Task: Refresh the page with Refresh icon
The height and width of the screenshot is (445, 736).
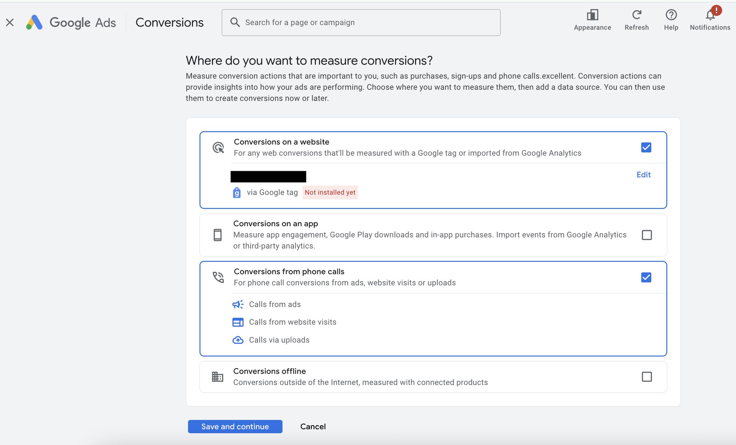Action: (x=636, y=15)
